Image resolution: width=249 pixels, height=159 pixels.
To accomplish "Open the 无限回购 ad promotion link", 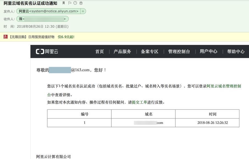I will tap(32, 37).
